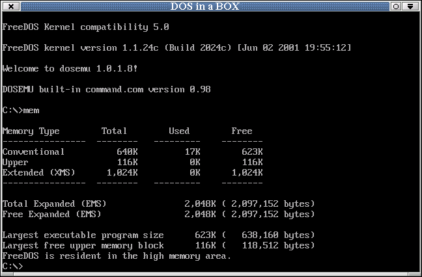Click the Free Expanded (EMS) label
Image resolution: width=422 pixels, height=277 pixels.
tap(51, 215)
